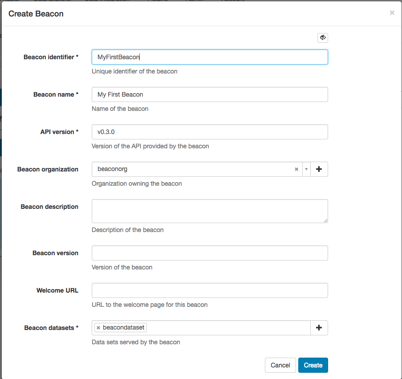This screenshot has height=379, width=402.
Task: Open the organization dropdown caret icon
Action: tap(306, 169)
